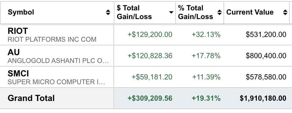Click AU's +17.78% gain percentage
Viewport: 292px width, 113px height.
(206, 56)
